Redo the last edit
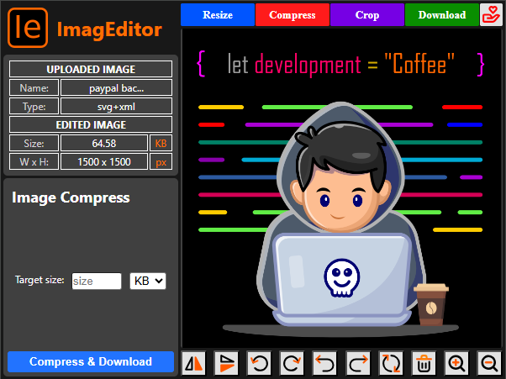Image resolution: width=506 pixels, height=379 pixels. coord(358,363)
